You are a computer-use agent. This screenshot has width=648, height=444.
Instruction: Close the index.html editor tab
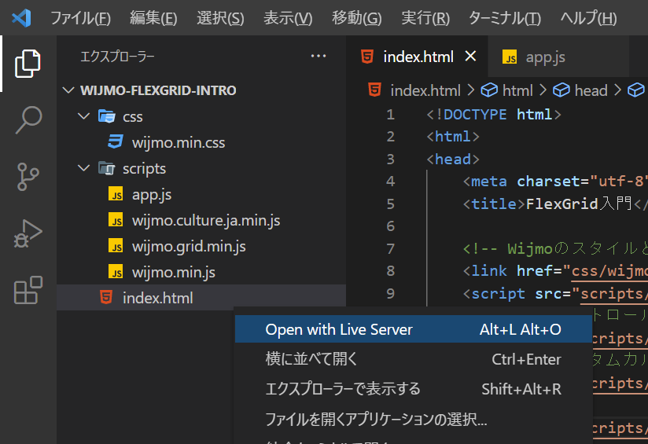coord(470,56)
